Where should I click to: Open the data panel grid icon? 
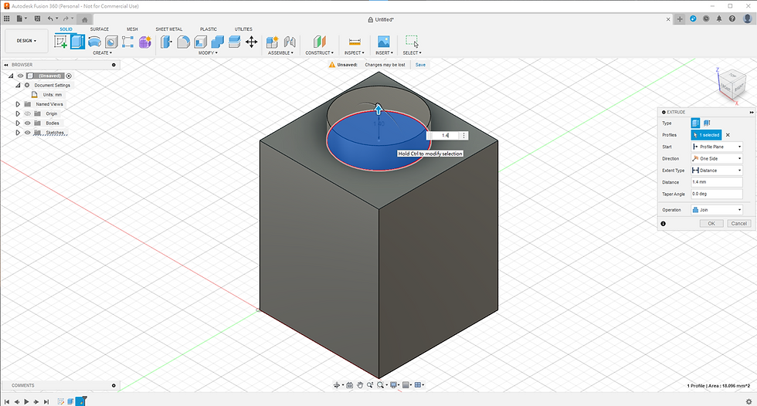point(7,19)
